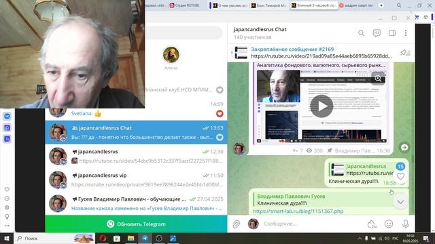Open the reactions 2м fire icon
This screenshot has height=244, width=435.
372,224
